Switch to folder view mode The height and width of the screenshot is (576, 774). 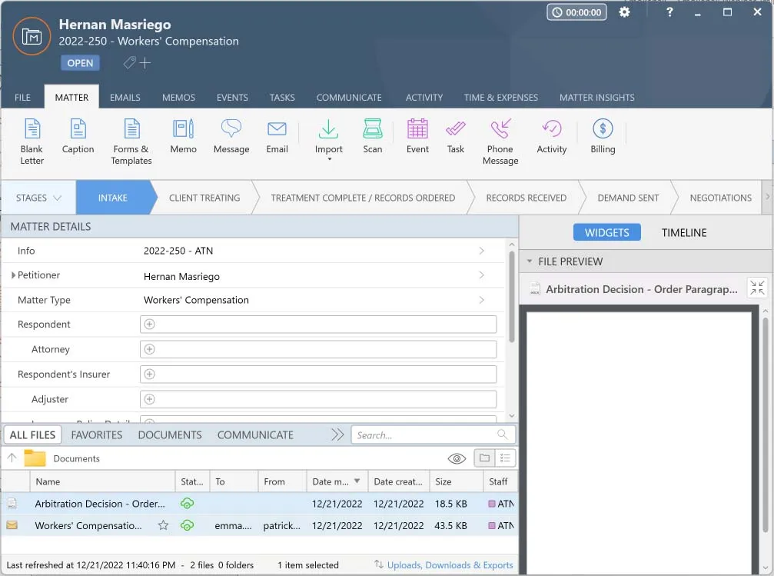click(484, 458)
